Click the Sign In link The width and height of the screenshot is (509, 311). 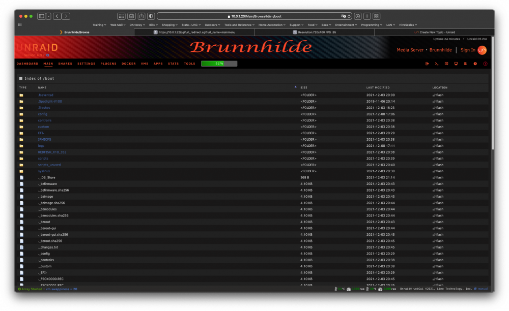[x=468, y=50]
